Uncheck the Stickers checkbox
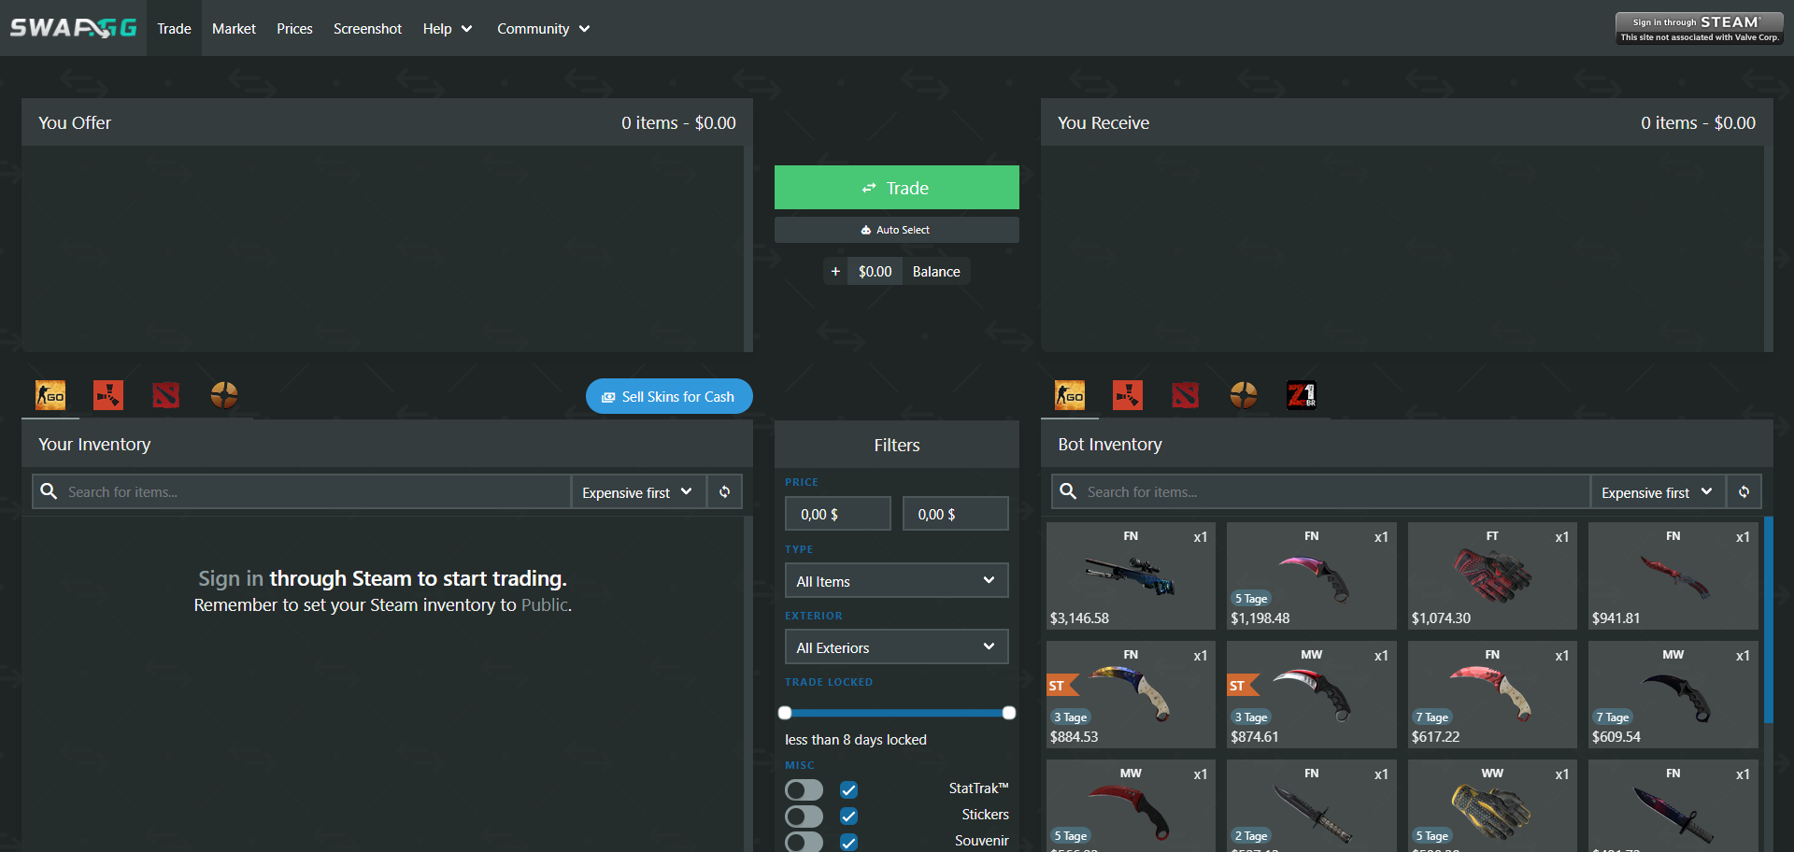The image size is (1794, 852). [848, 816]
